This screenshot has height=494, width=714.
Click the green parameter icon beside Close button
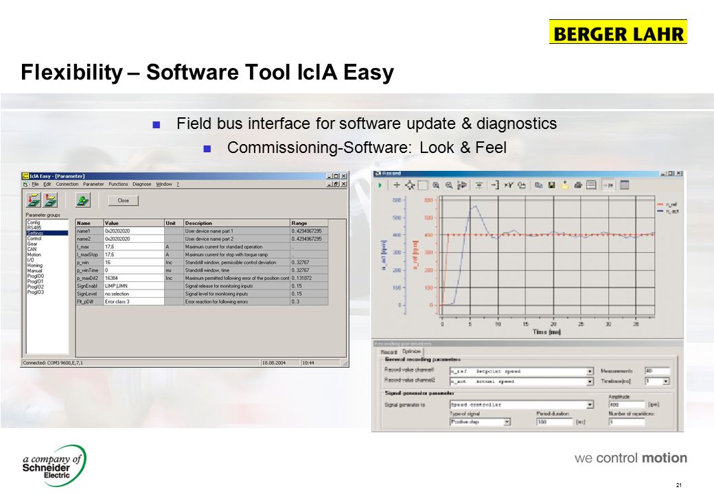point(83,200)
